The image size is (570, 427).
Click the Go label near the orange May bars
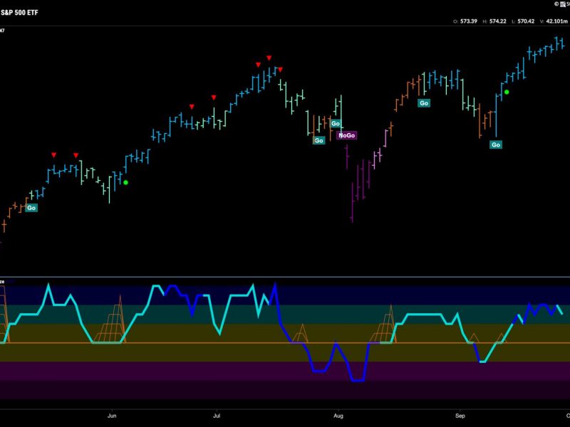click(x=31, y=208)
